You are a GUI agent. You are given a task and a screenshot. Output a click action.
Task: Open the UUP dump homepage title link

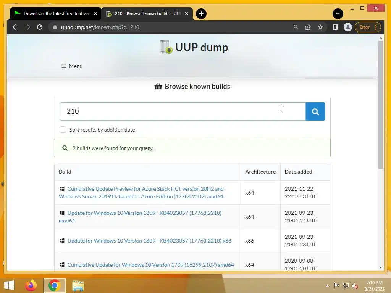(x=202, y=47)
